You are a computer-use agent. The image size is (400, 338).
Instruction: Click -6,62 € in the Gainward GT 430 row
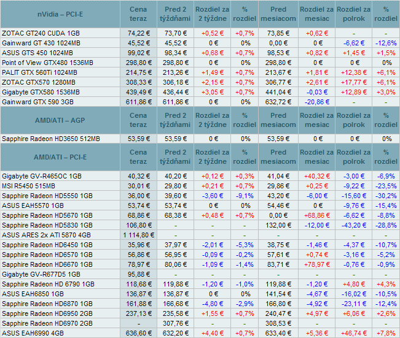click(353, 43)
